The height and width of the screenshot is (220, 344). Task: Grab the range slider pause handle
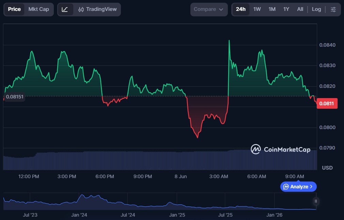(x=316, y=201)
